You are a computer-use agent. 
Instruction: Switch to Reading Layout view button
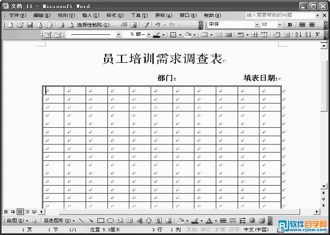pos(34,212)
